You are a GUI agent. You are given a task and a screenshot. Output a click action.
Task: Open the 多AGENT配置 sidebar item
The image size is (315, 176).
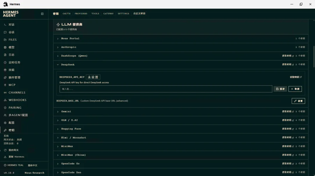click(x=18, y=115)
